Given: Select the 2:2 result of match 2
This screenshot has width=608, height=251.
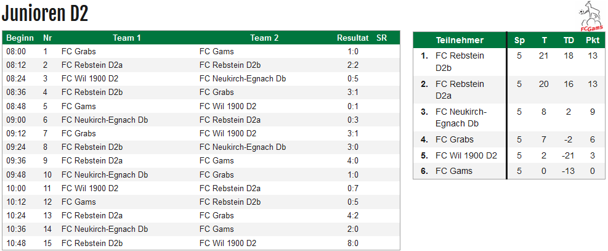Looking at the screenshot, I should pyautogui.click(x=353, y=65).
